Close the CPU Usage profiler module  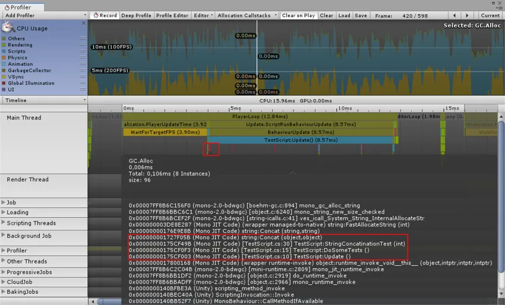pos(84,23)
